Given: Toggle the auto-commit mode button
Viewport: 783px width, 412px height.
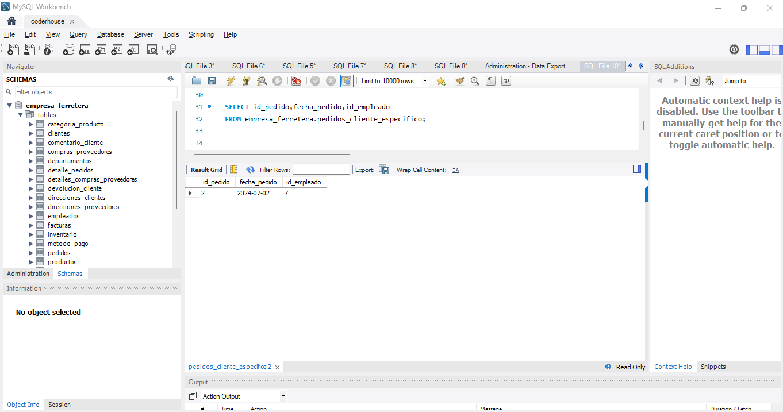Looking at the screenshot, I should pos(347,81).
